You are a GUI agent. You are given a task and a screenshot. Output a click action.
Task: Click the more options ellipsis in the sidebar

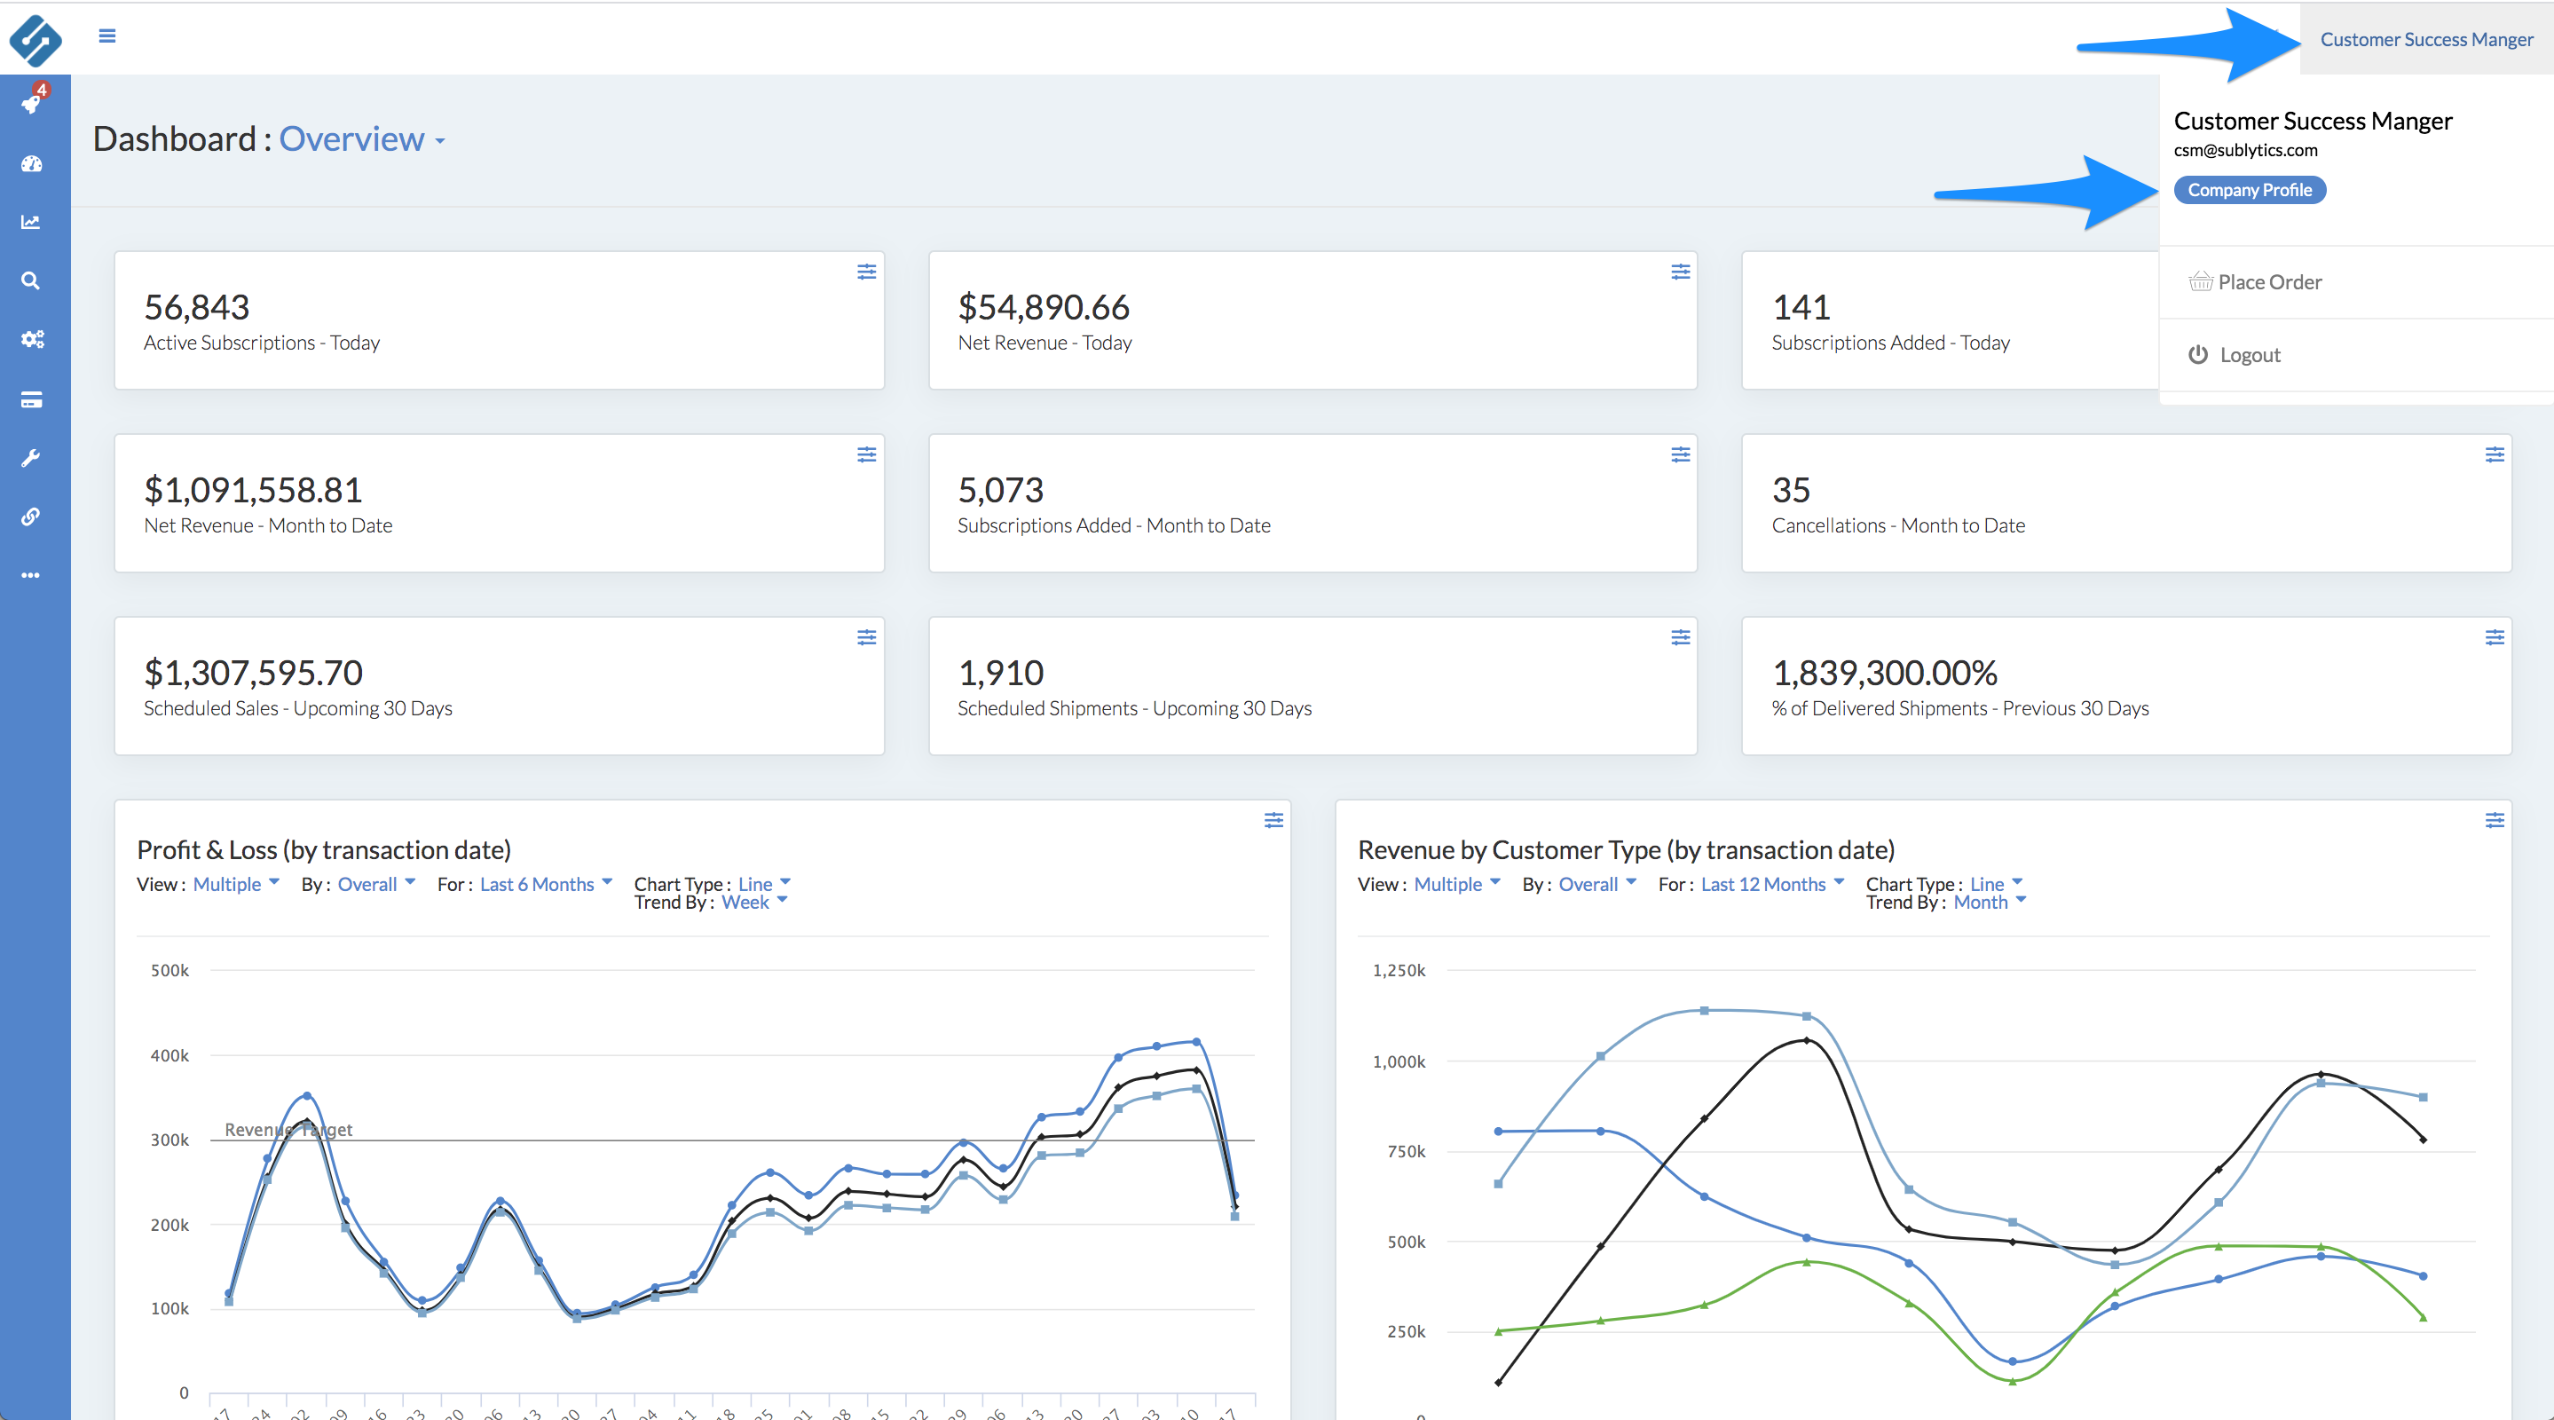point(32,575)
